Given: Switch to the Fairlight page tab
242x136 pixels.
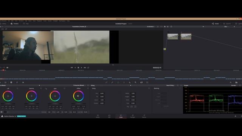Looking at the screenshot, I should pyautogui.click(x=133, y=116).
